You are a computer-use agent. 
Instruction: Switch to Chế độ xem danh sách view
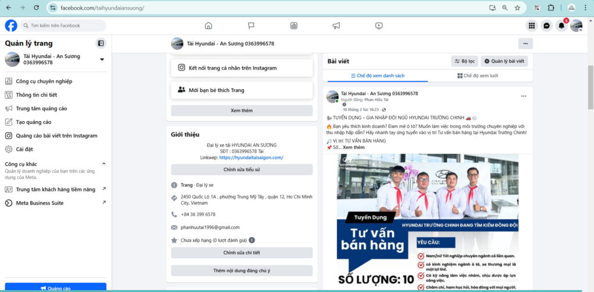pyautogui.click(x=378, y=76)
